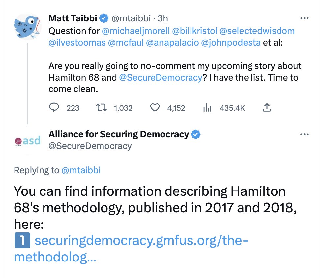Retweet Matt Taibbi's tweet
The image size is (323, 278).
click(x=99, y=108)
